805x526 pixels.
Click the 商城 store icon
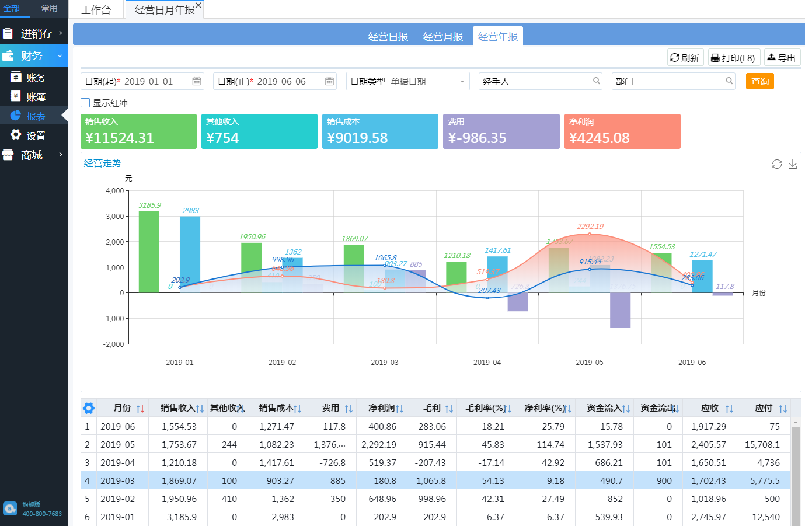(x=8, y=155)
